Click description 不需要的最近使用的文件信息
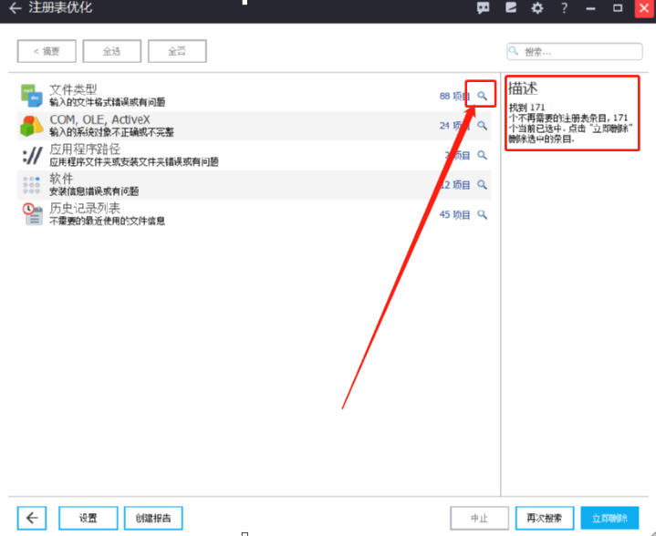The image size is (656, 536). [x=107, y=221]
